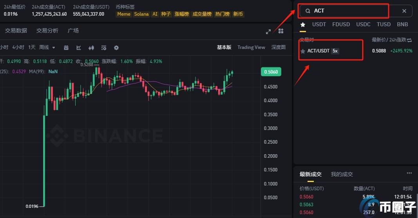Screen dimensions: 418x218
Task: Select the candlestick chart type icon
Action: 91,48
